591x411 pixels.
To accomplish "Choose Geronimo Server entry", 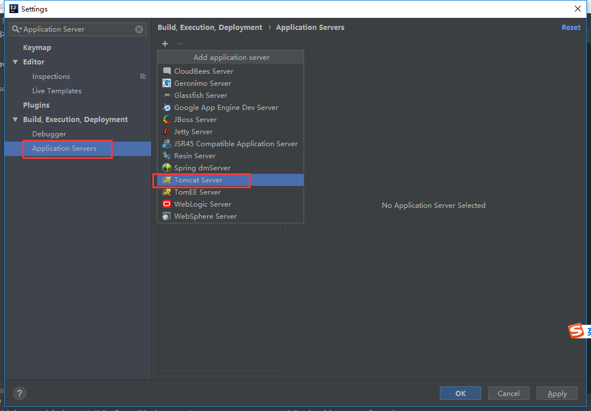I will 231,83.
